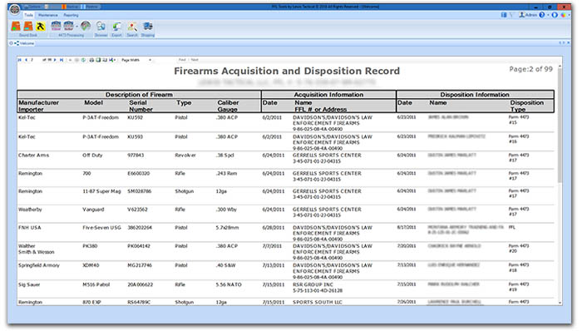Click the dispose firearm icon in Bound Book
This screenshot has width=582, height=331.
click(28, 27)
